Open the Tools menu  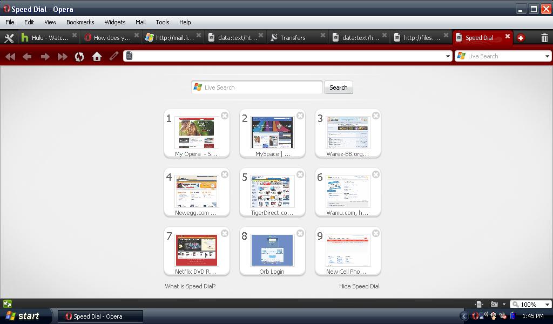pyautogui.click(x=163, y=22)
